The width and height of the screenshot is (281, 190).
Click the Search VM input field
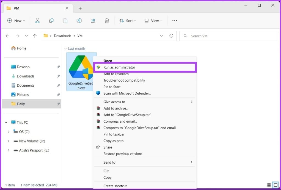(228, 36)
